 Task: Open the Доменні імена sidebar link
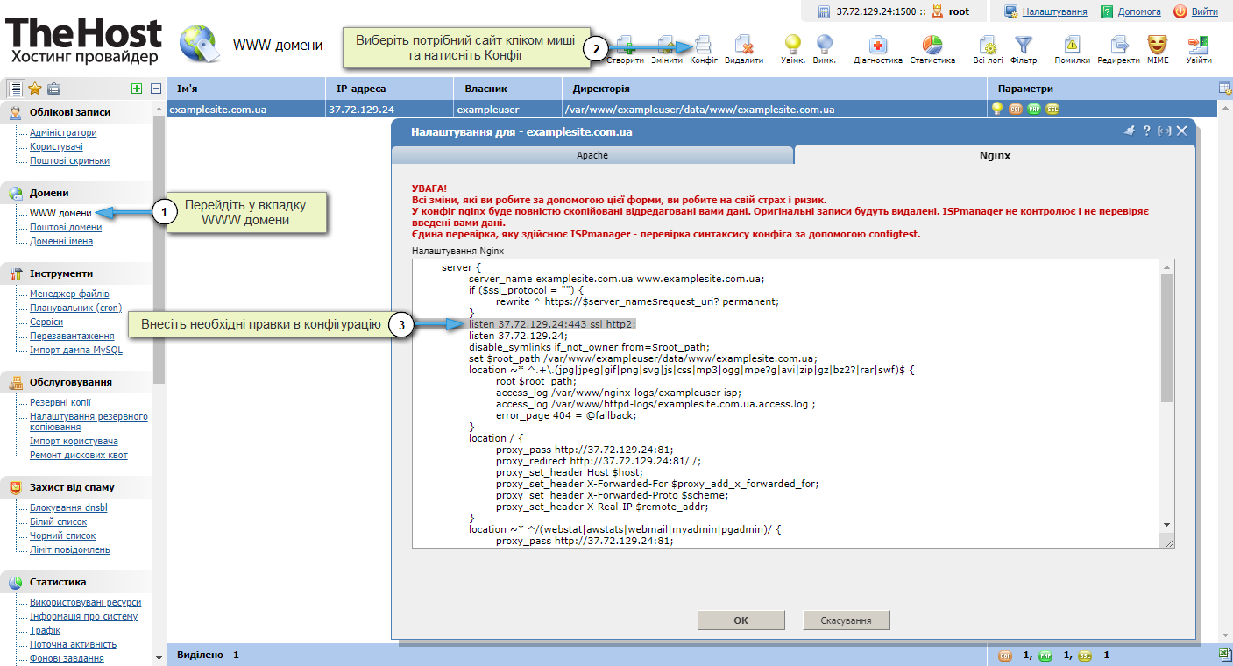[x=61, y=242]
